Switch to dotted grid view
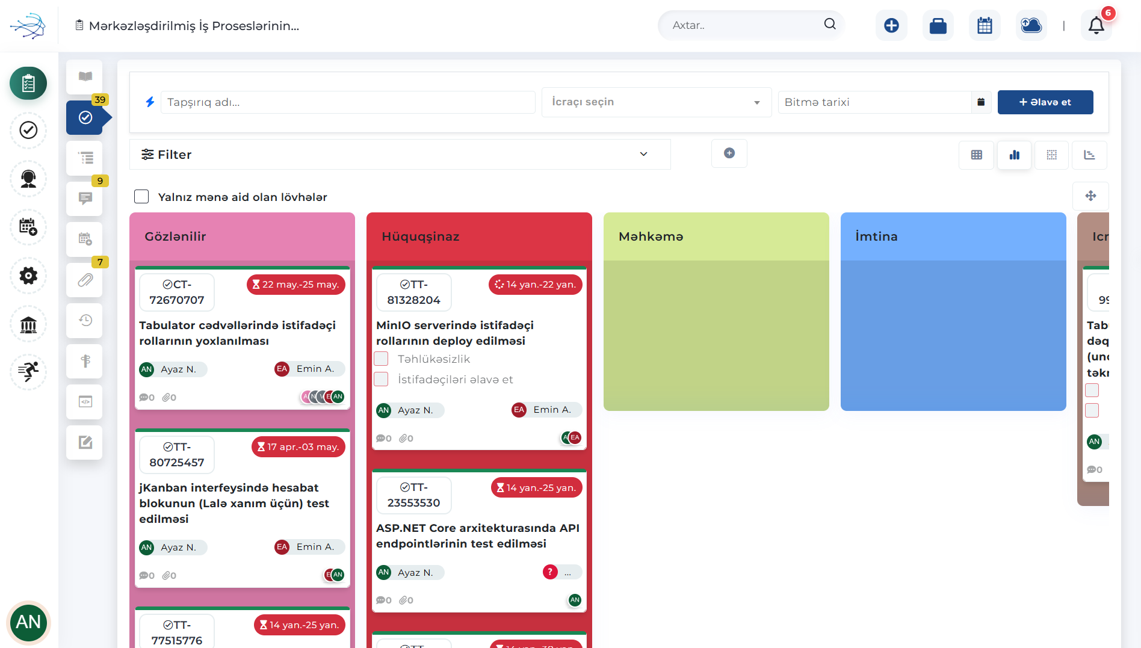Image resolution: width=1141 pixels, height=648 pixels. pos(1052,155)
